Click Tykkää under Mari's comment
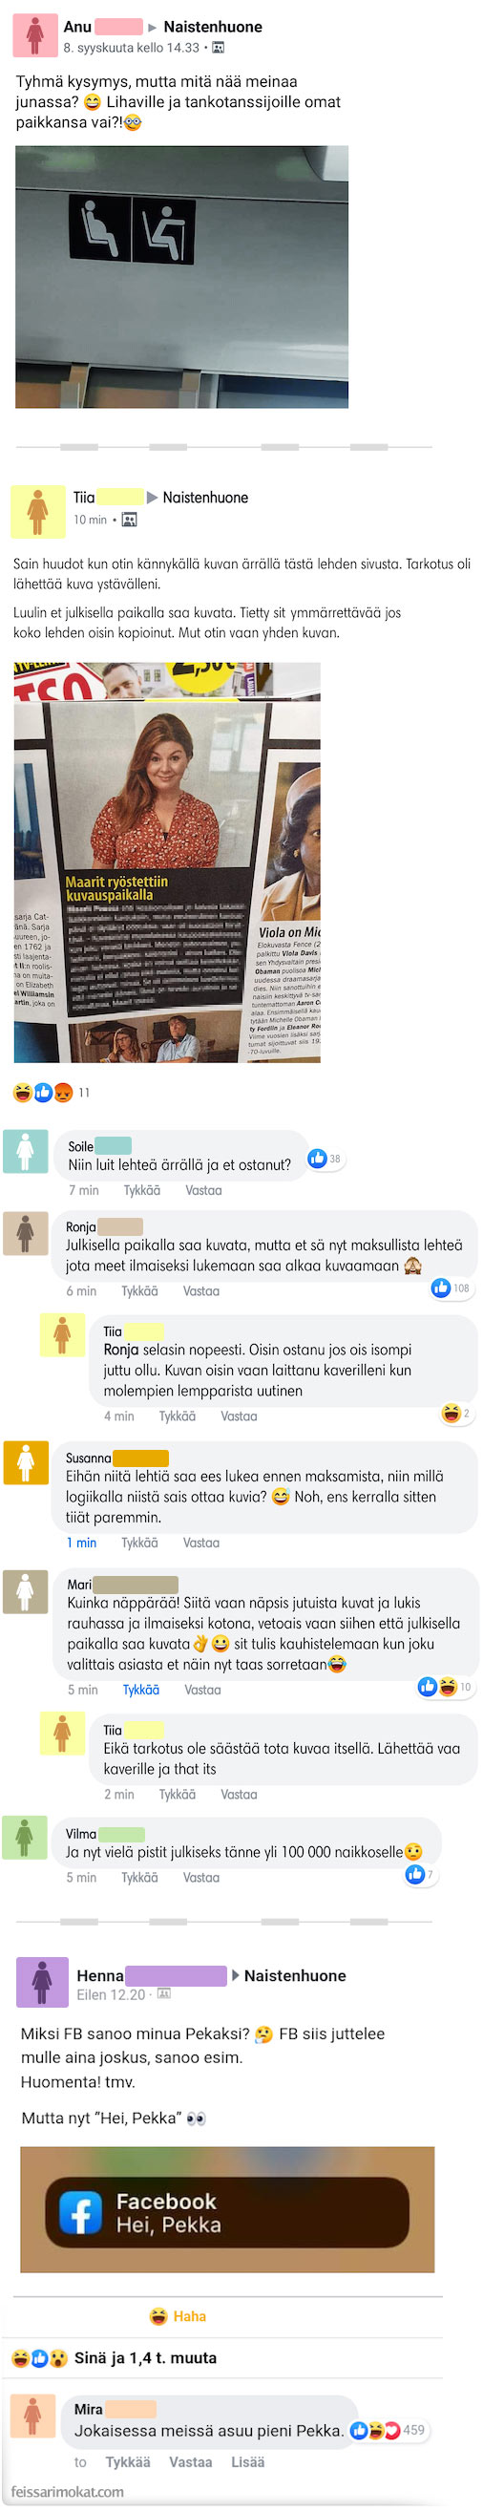 (141, 1689)
